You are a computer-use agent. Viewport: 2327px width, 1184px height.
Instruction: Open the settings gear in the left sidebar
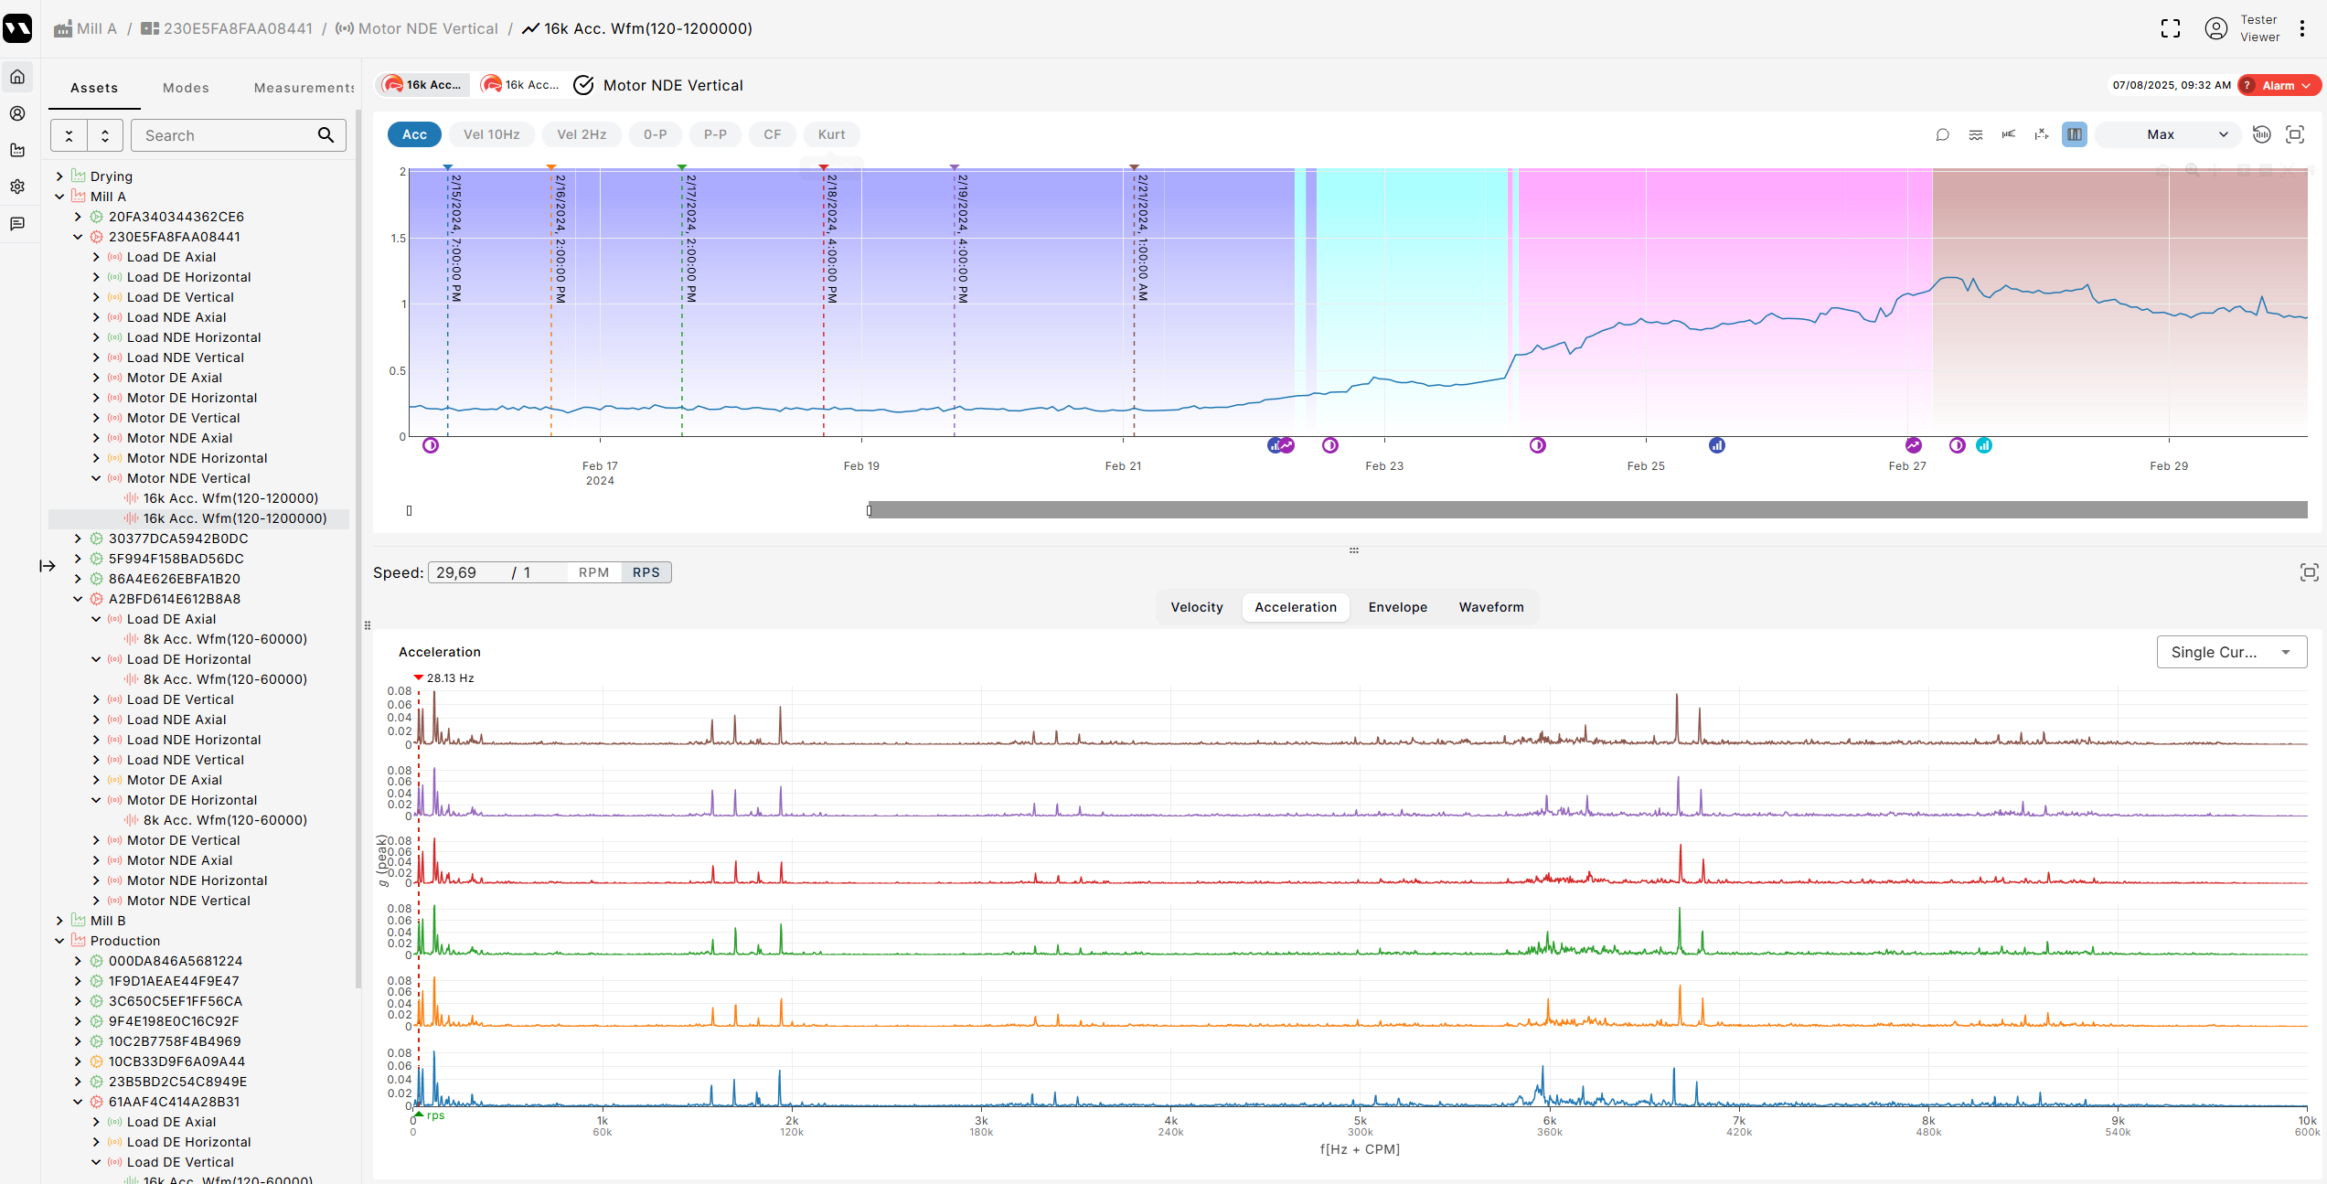tap(17, 187)
